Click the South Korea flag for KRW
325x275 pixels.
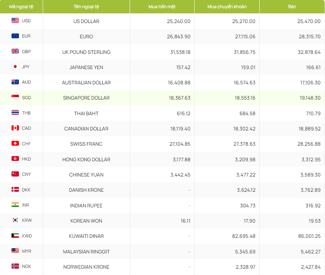click(x=15, y=220)
